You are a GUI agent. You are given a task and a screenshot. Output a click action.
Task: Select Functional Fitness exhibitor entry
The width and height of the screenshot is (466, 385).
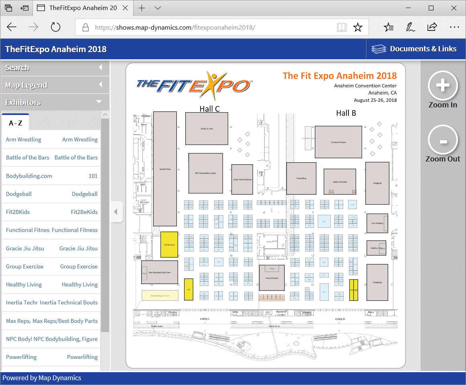point(51,230)
